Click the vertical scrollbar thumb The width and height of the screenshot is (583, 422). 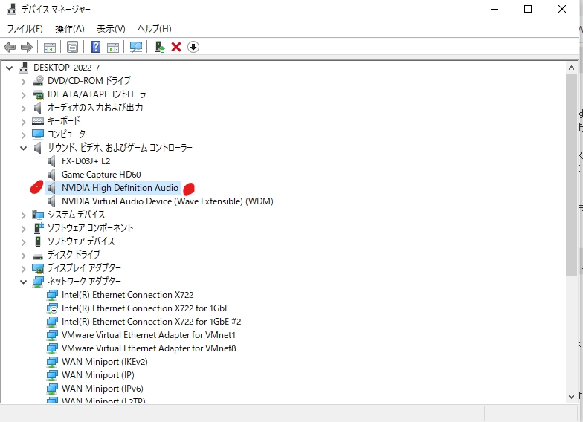(571, 175)
